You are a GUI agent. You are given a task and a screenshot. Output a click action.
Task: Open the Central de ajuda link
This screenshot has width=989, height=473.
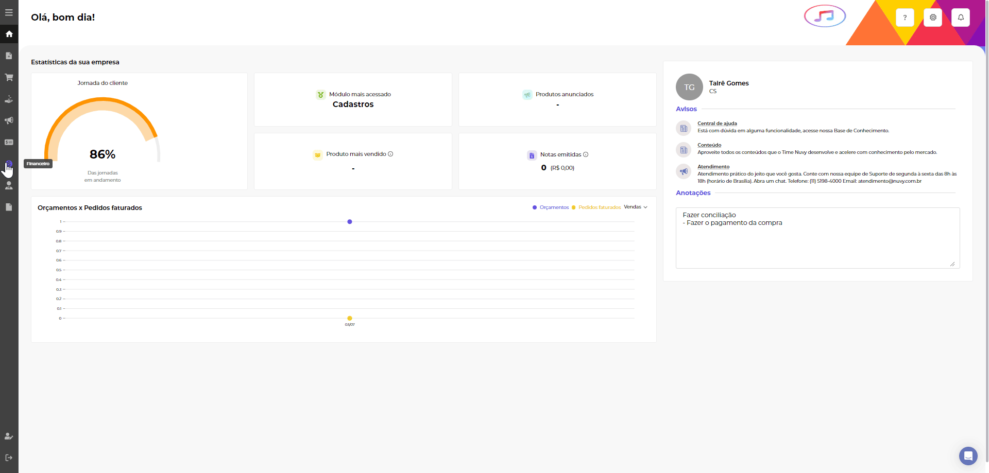coord(717,124)
